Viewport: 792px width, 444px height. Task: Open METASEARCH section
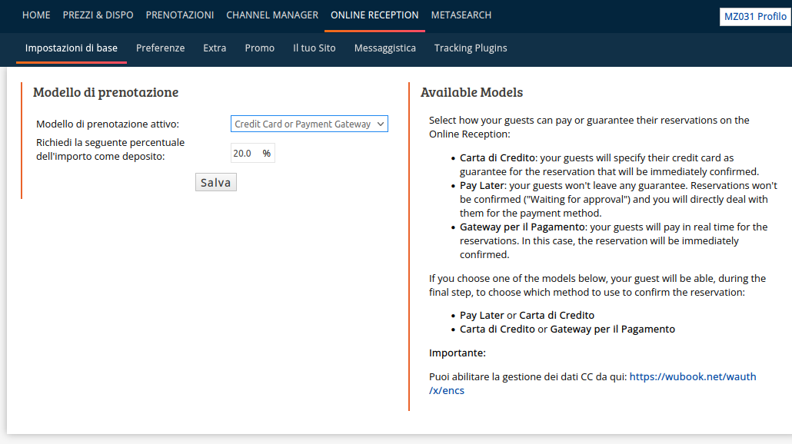(x=461, y=15)
